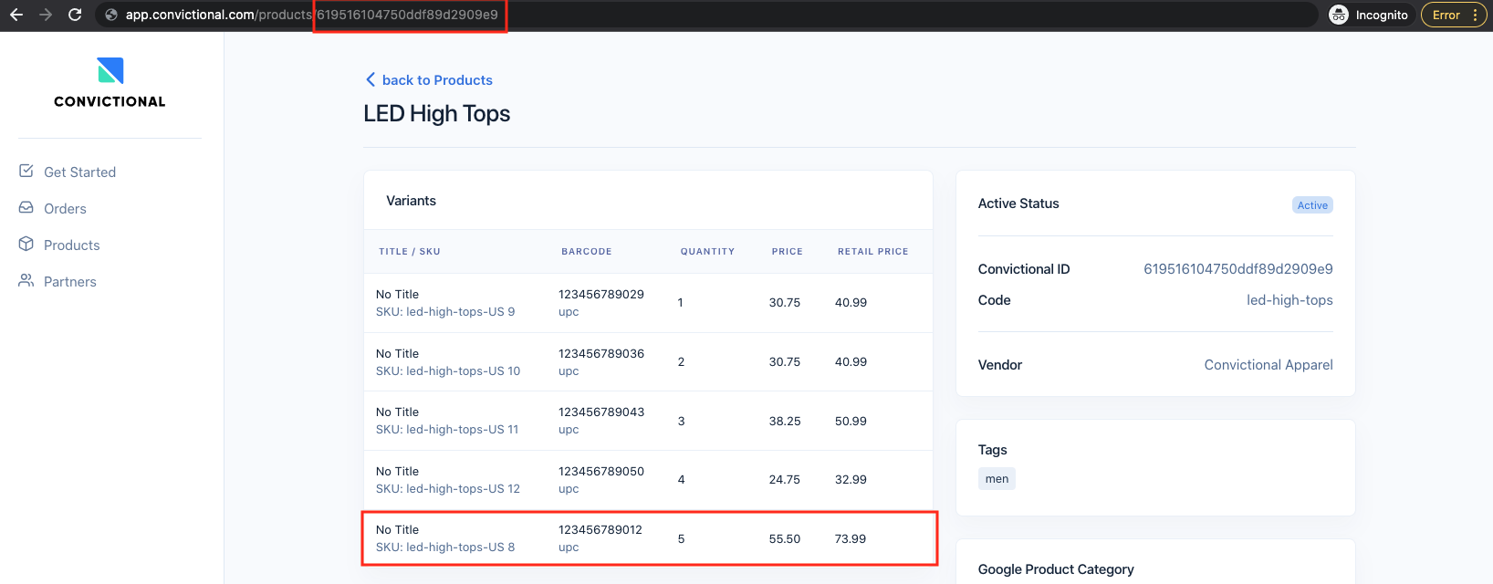Click price 55.50 for US 8

click(785, 539)
